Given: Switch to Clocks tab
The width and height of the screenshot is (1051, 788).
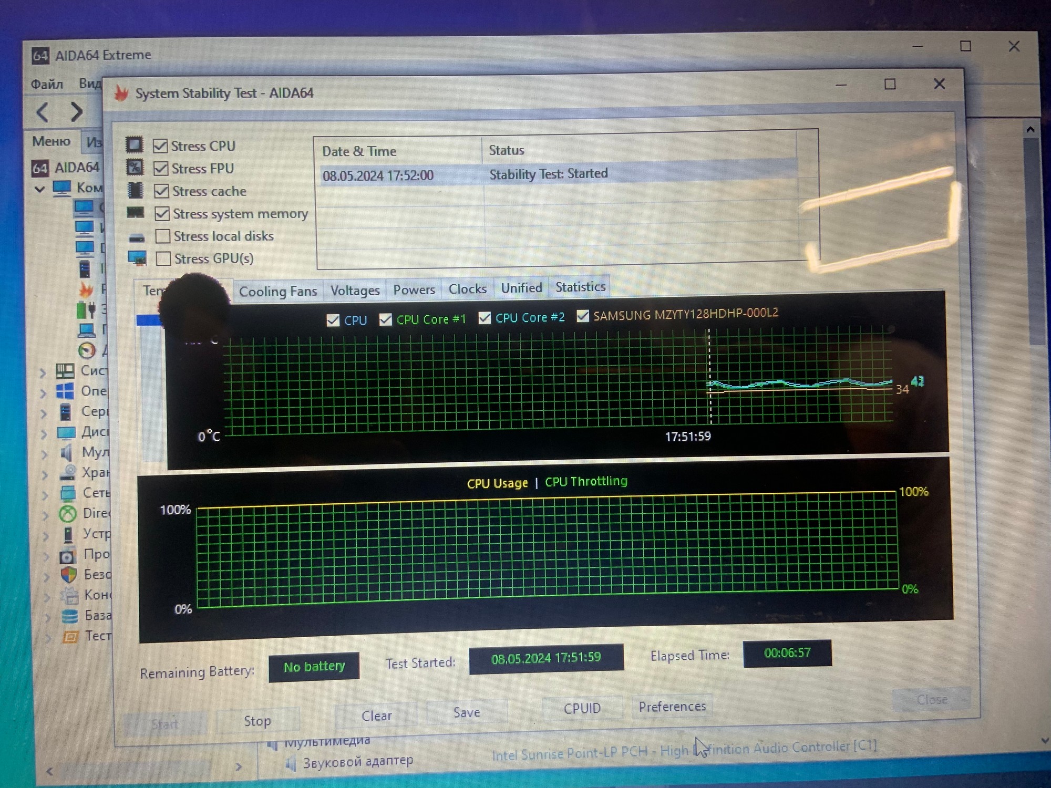Looking at the screenshot, I should (468, 288).
